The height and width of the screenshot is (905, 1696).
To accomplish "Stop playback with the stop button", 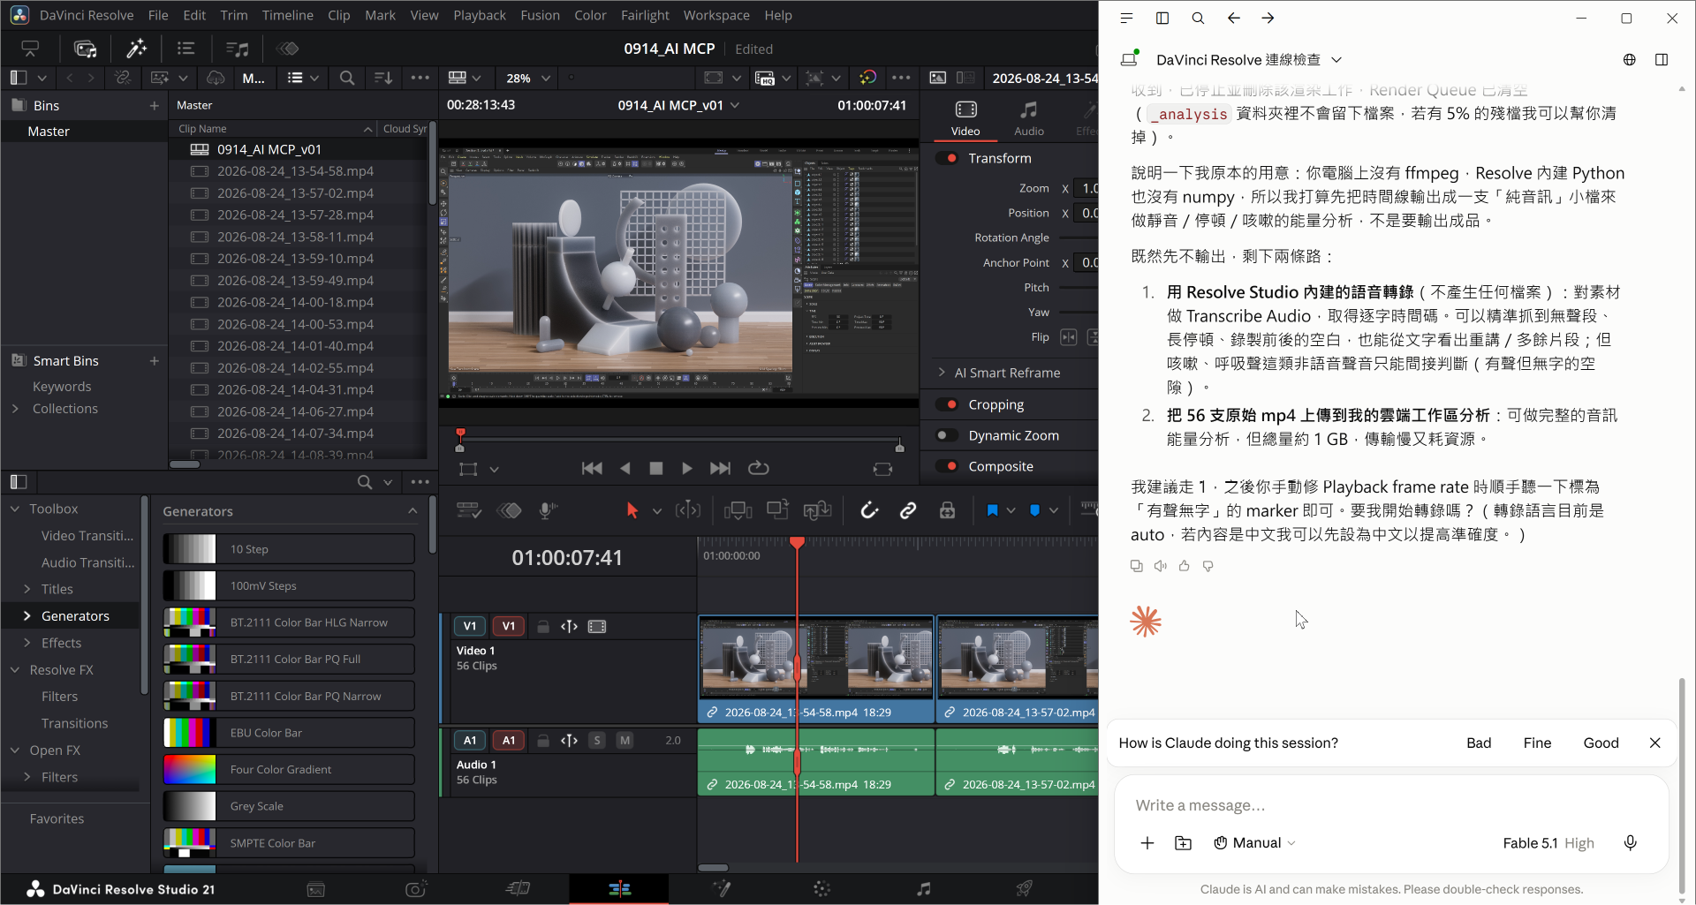I will pos(655,468).
